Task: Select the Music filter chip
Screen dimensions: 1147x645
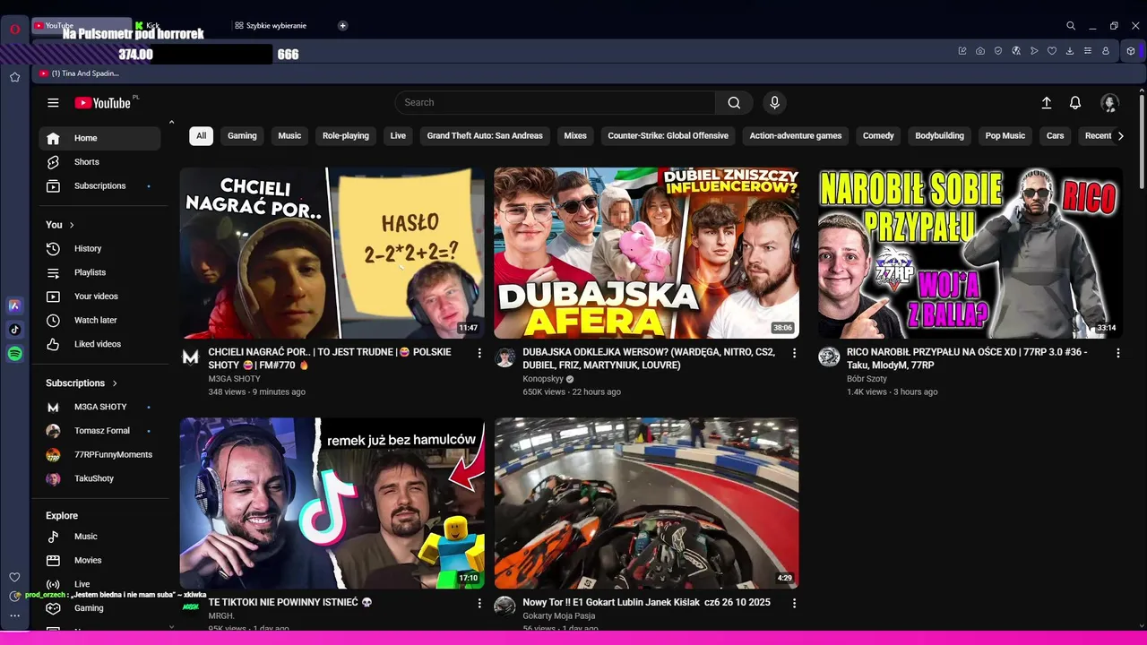Action: [289, 136]
